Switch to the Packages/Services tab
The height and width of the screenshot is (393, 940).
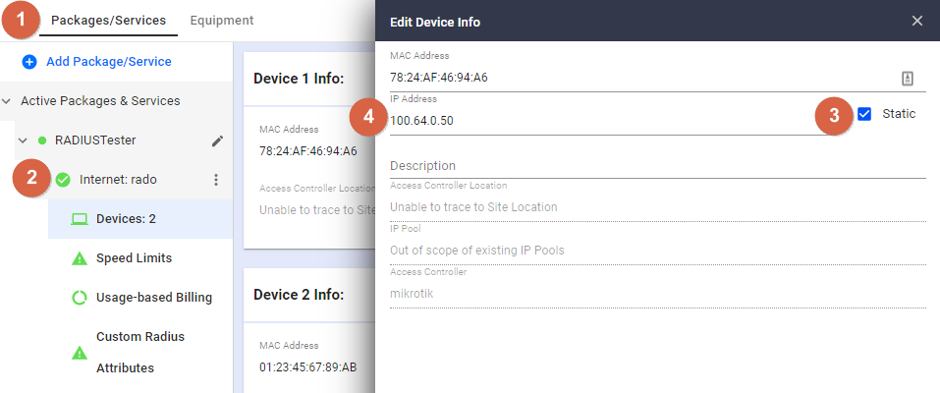[x=108, y=21]
